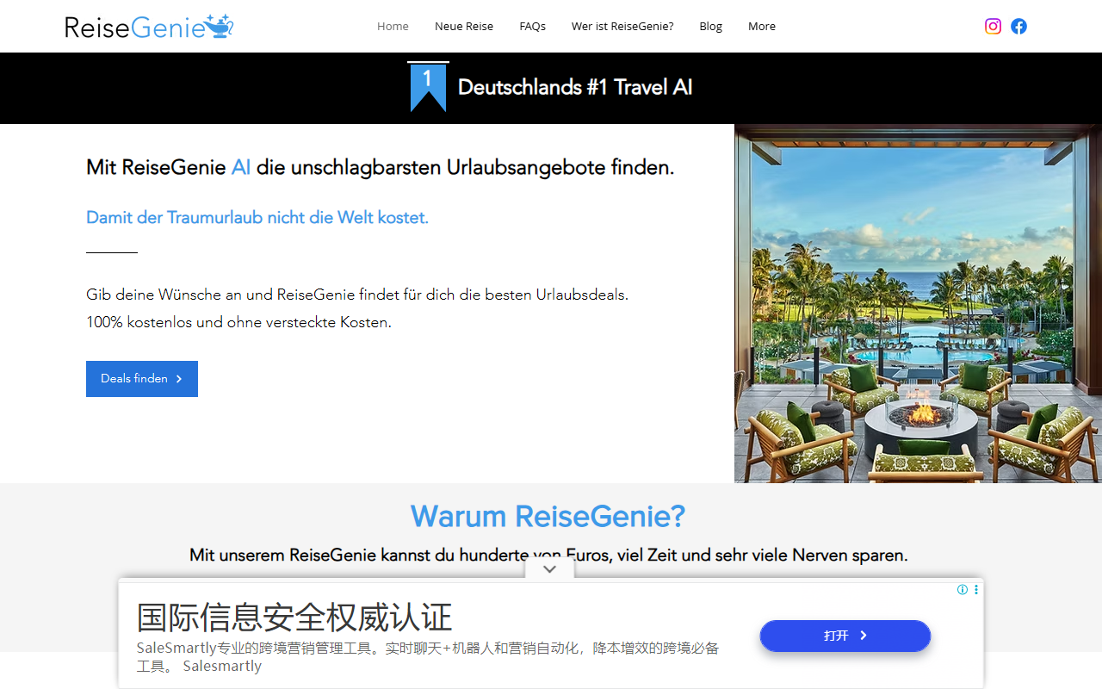Click the blue number 1 ribbon badge

pyautogui.click(x=428, y=87)
